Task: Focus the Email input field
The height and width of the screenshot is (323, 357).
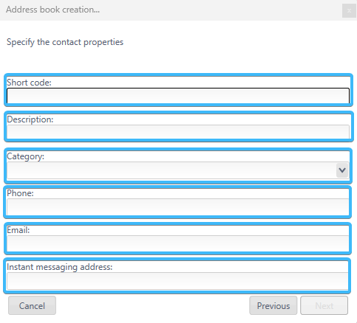Action: point(177,243)
